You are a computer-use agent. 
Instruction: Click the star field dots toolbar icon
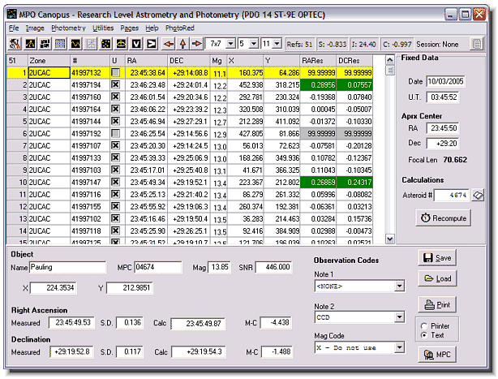(105, 44)
